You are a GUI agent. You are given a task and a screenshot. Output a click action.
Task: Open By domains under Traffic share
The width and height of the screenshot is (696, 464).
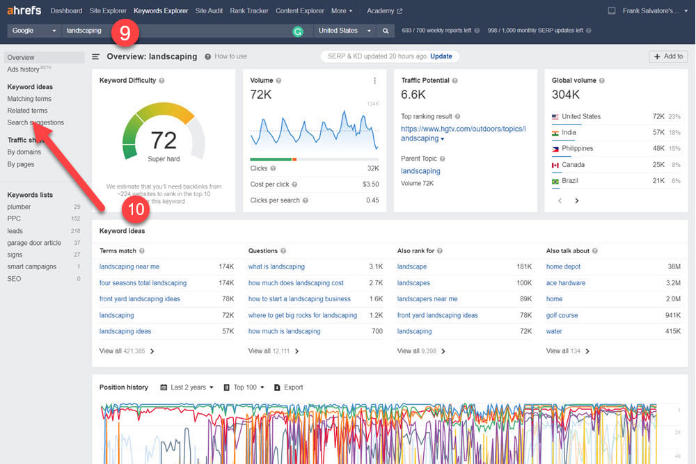pyautogui.click(x=24, y=152)
